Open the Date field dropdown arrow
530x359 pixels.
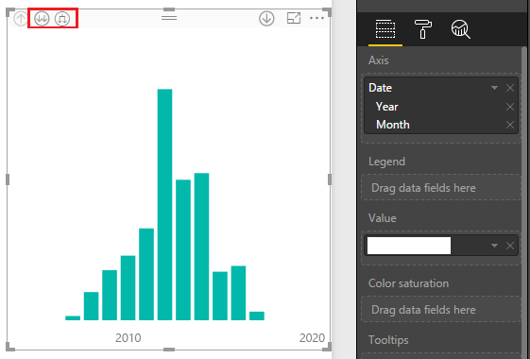pyautogui.click(x=494, y=88)
